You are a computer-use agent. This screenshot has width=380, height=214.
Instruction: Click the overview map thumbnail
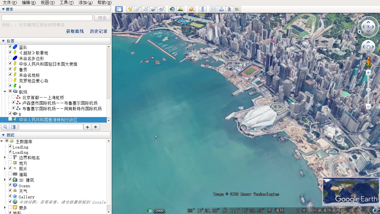pyautogui.click(x=351, y=191)
